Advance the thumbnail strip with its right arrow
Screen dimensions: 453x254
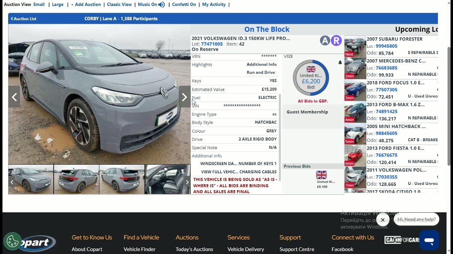coord(187,182)
